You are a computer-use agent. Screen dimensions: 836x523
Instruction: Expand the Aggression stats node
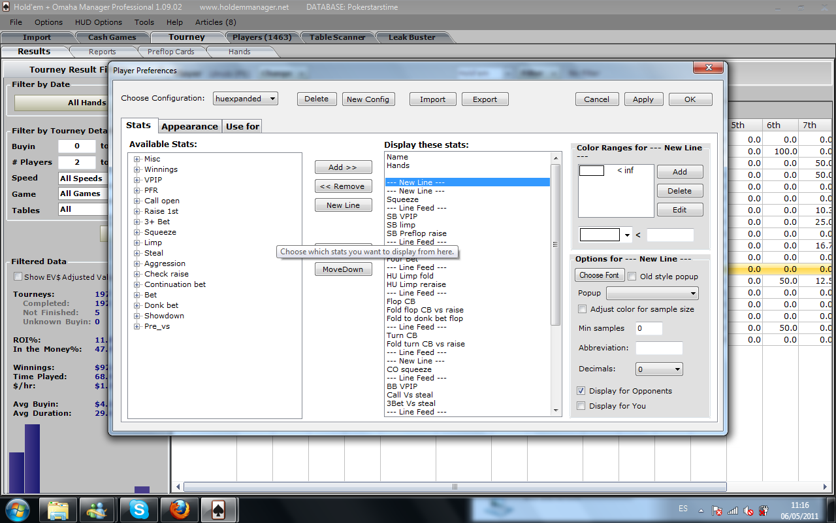137,263
